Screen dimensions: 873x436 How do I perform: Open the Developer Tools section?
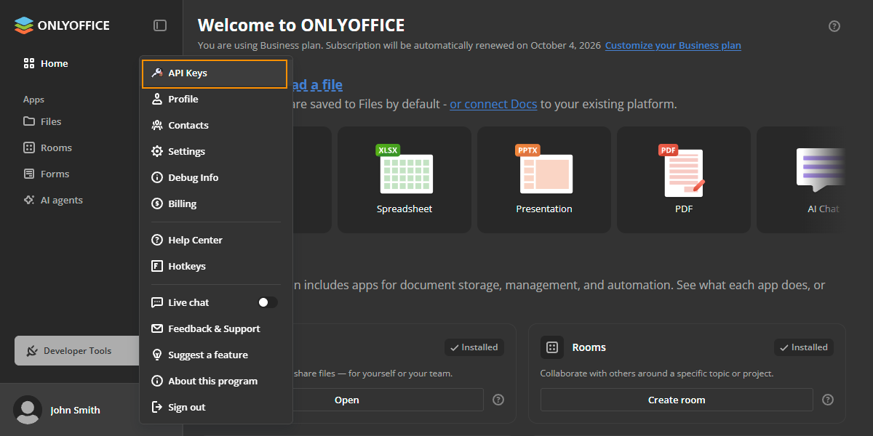click(77, 350)
